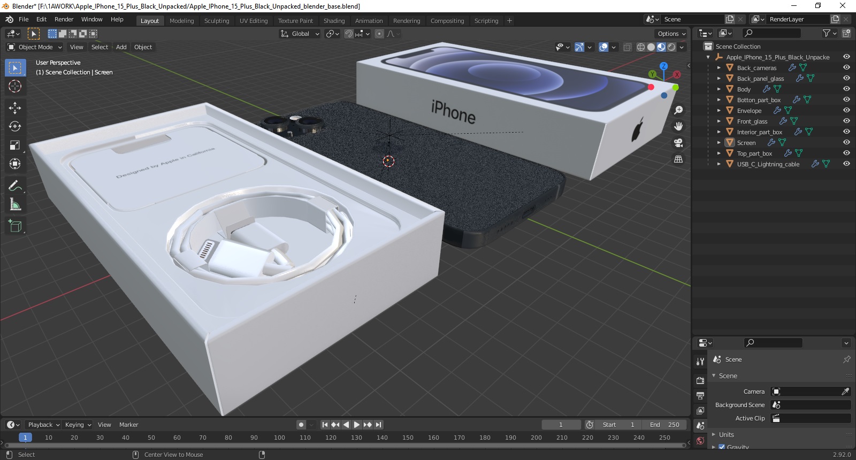Open the Playback dropdown
The width and height of the screenshot is (856, 460).
pos(44,425)
